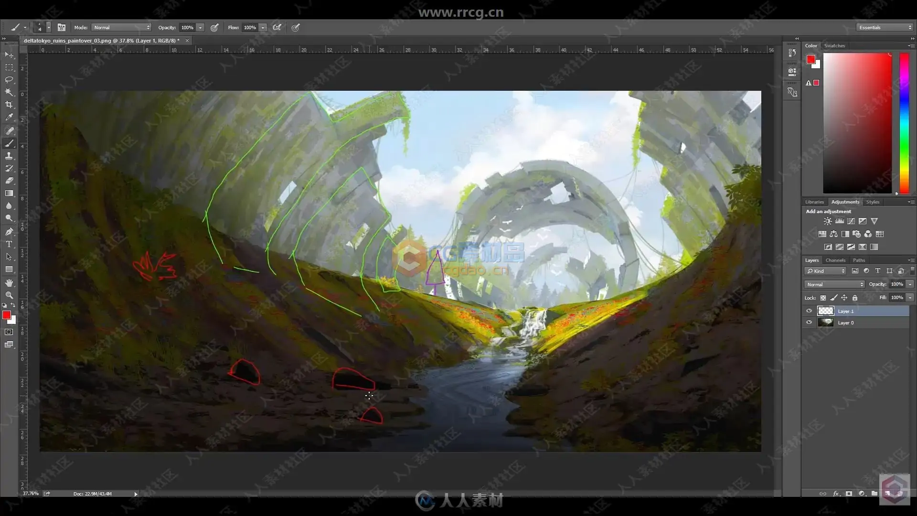Select the History Brush tool
917x516 pixels.
coord(9,168)
